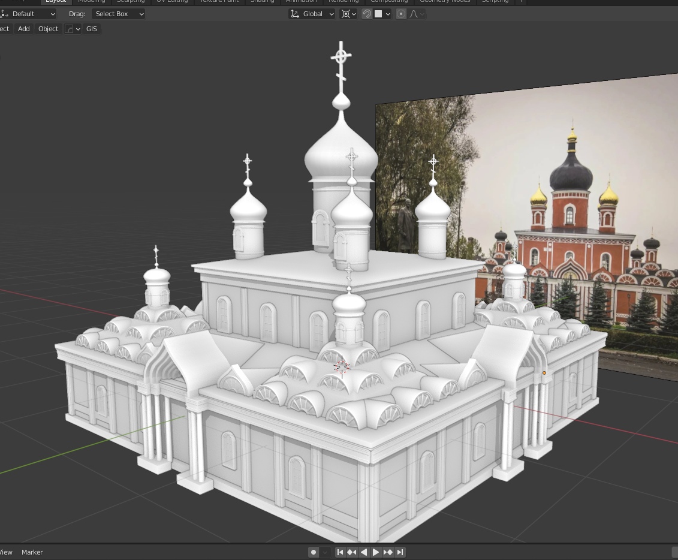
Task: Switch to the Shading workspace tab
Action: point(263,1)
